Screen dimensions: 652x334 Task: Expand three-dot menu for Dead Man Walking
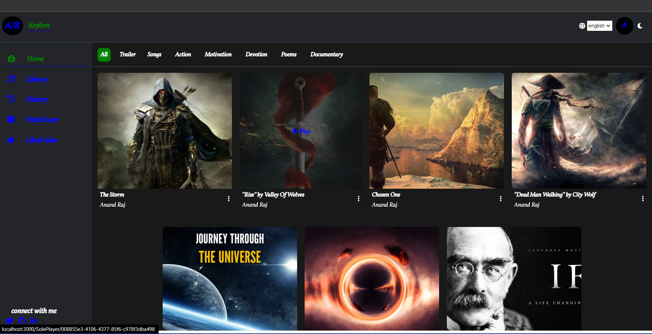[x=642, y=199]
